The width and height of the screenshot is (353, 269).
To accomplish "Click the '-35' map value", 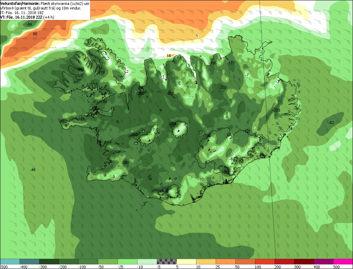I will point(112,109).
